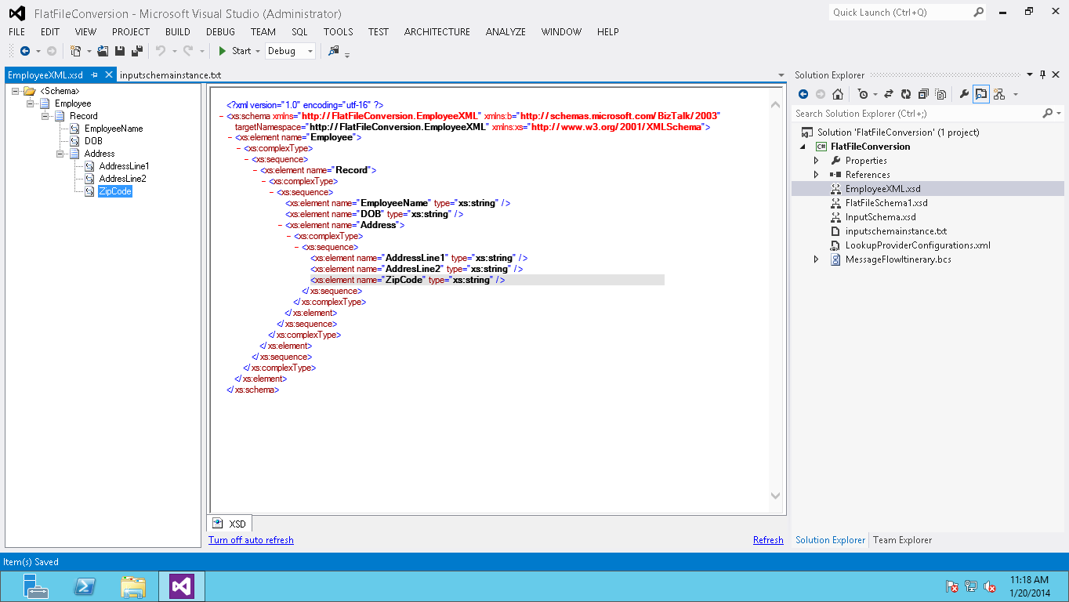Image resolution: width=1069 pixels, height=602 pixels.
Task: Select the XSD view tab
Action: tap(230, 524)
